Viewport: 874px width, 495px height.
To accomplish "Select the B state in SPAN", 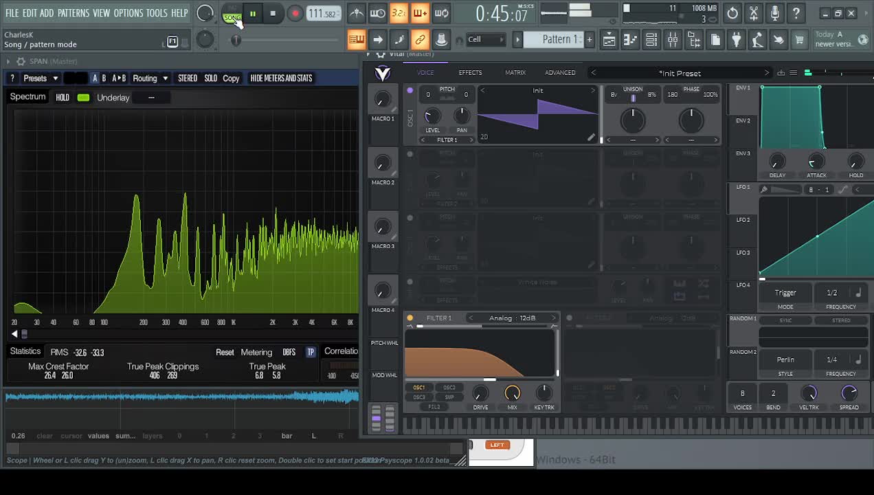I will pyautogui.click(x=104, y=78).
